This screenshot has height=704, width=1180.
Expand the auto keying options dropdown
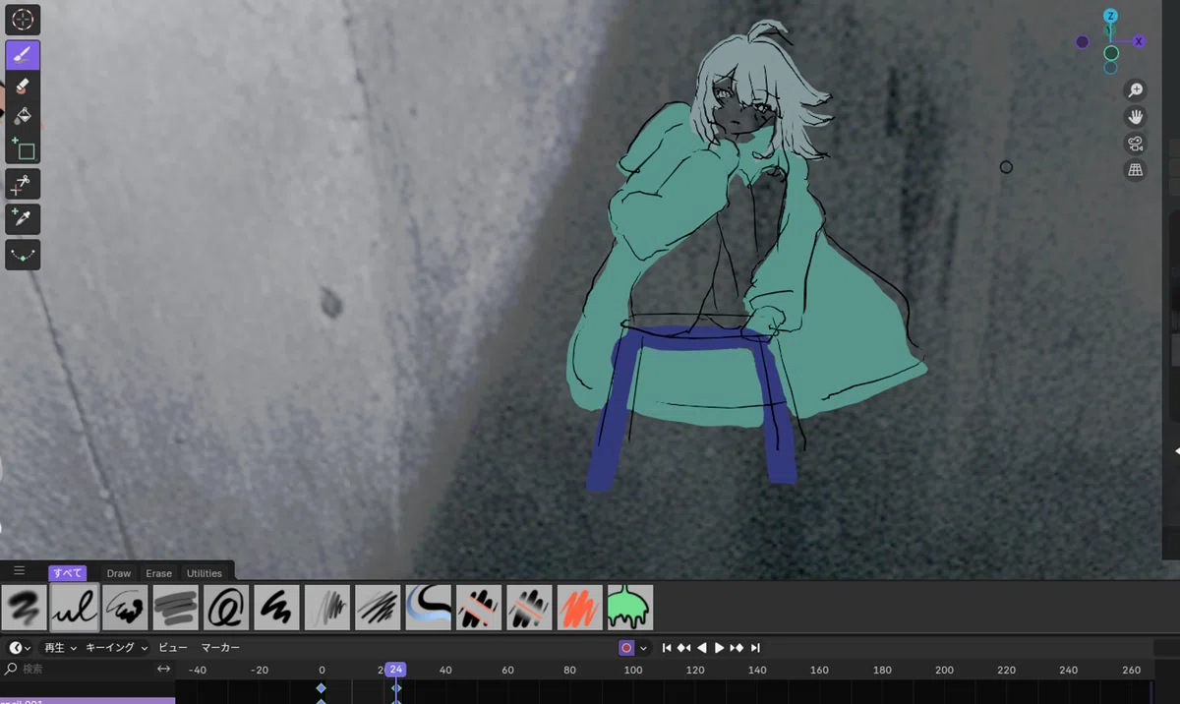[x=644, y=648]
